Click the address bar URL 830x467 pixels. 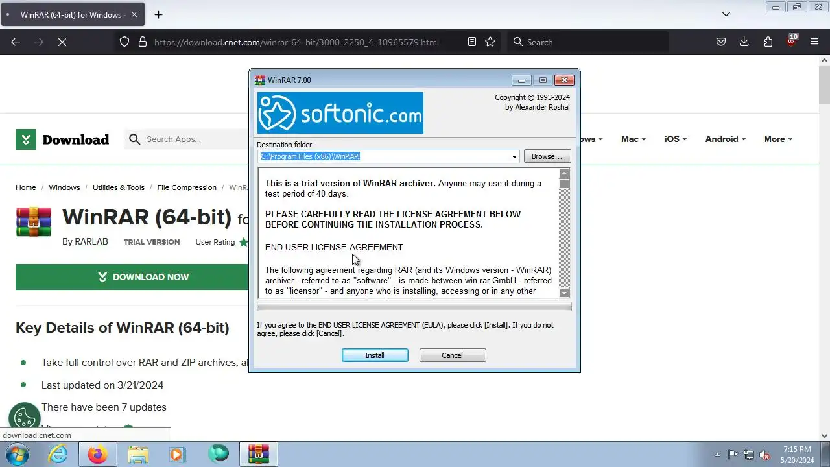click(296, 42)
